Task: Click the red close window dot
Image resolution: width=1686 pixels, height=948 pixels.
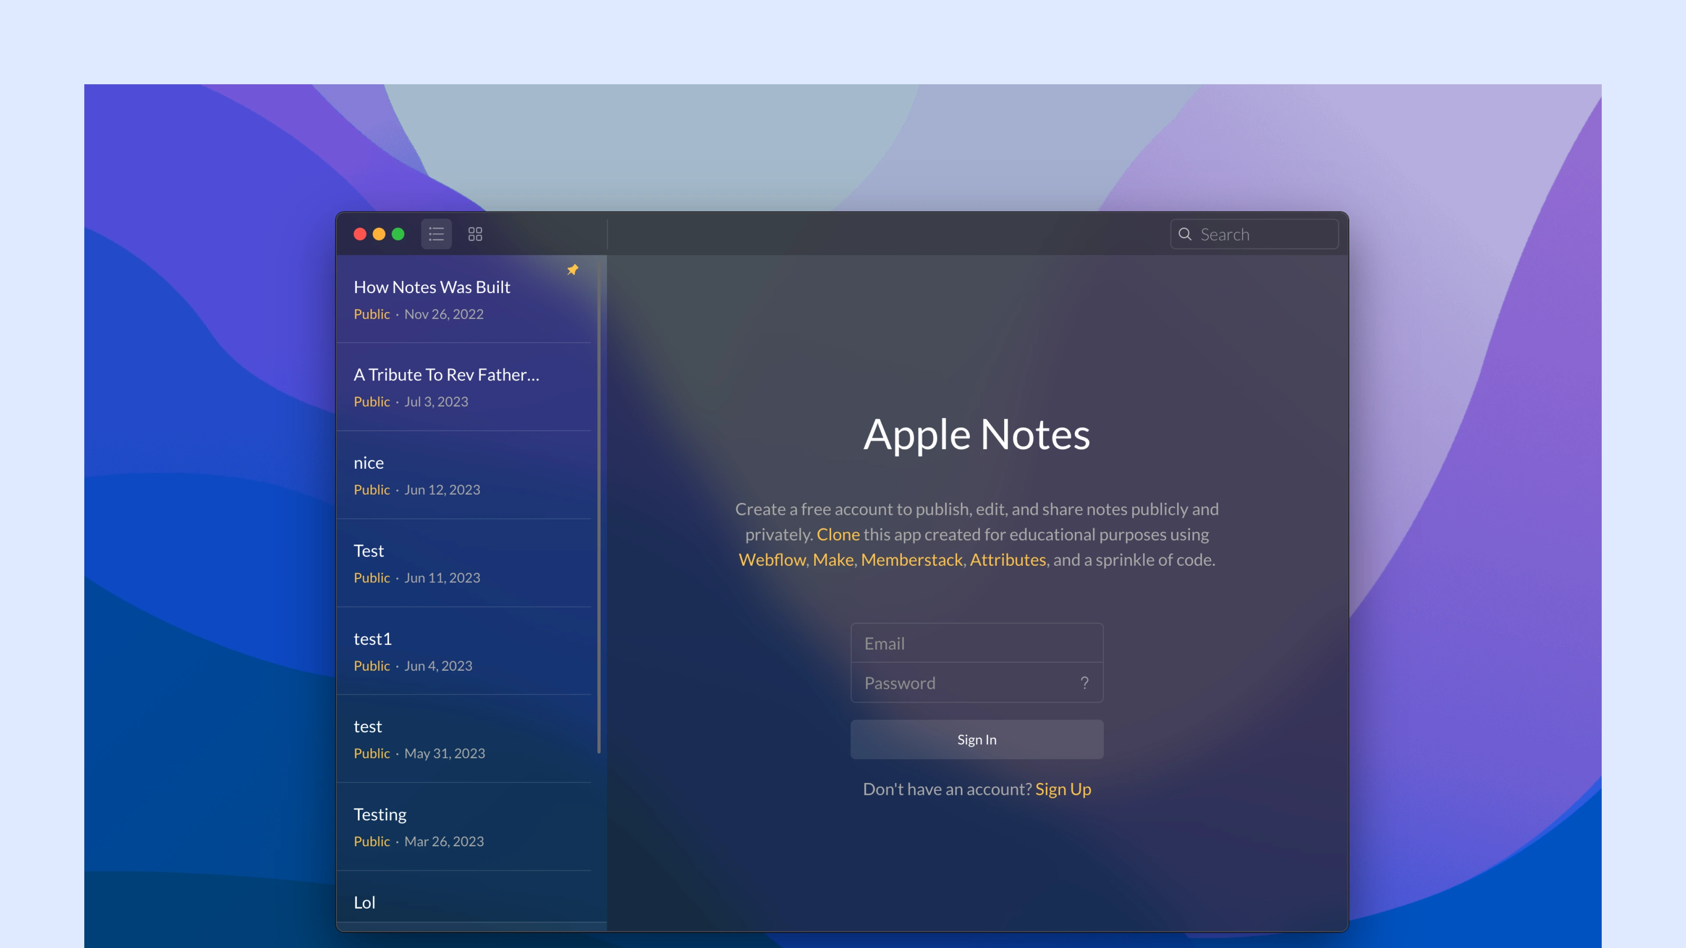Action: pyautogui.click(x=360, y=234)
